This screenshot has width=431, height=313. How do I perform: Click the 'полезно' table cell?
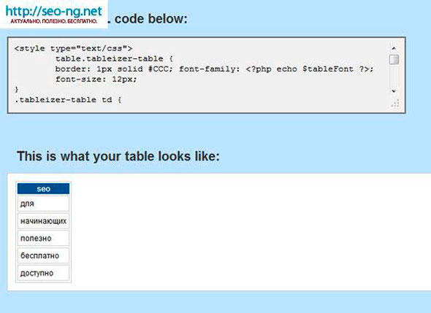click(43, 238)
